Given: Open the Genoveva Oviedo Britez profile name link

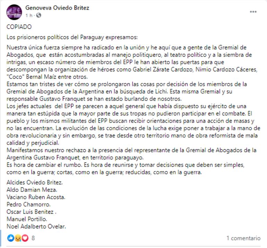Looking at the screenshot, I should click(x=57, y=8).
